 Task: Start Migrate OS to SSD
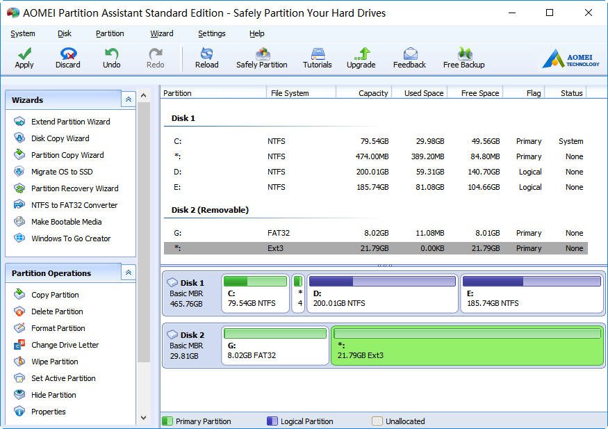(54, 172)
